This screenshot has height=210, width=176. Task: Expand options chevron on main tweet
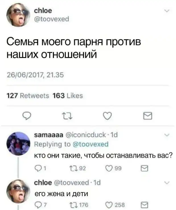point(167,11)
